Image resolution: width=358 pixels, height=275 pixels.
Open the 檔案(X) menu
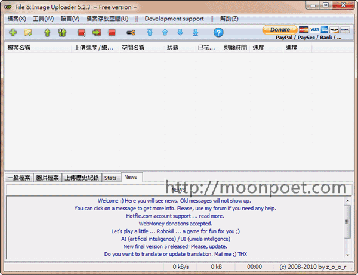coord(17,19)
